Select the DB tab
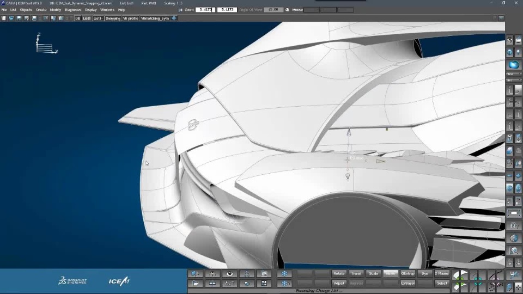 [78, 19]
